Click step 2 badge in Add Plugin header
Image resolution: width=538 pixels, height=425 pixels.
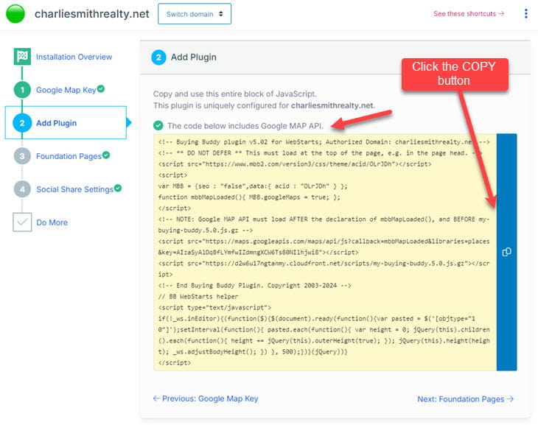[158, 57]
